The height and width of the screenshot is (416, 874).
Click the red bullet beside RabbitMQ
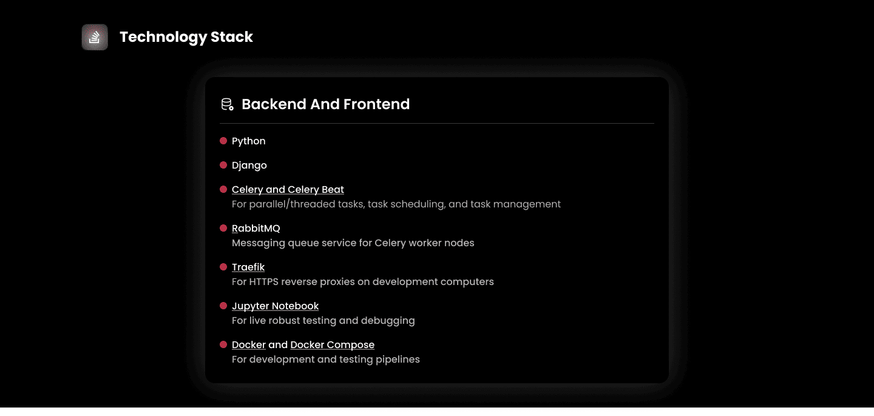223,228
